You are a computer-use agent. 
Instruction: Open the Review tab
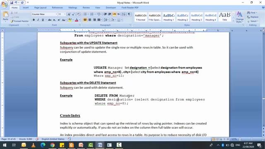(x=86, y=8)
